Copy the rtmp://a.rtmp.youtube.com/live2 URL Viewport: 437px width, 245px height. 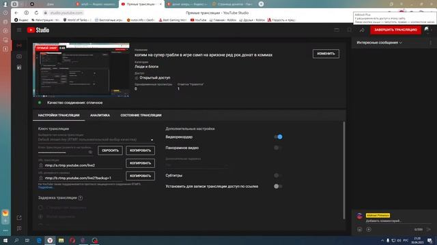tap(140, 163)
